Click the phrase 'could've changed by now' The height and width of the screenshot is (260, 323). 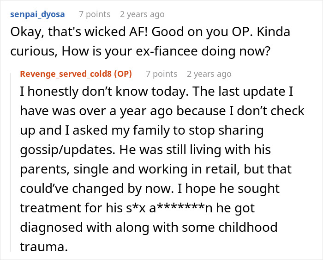96,188
